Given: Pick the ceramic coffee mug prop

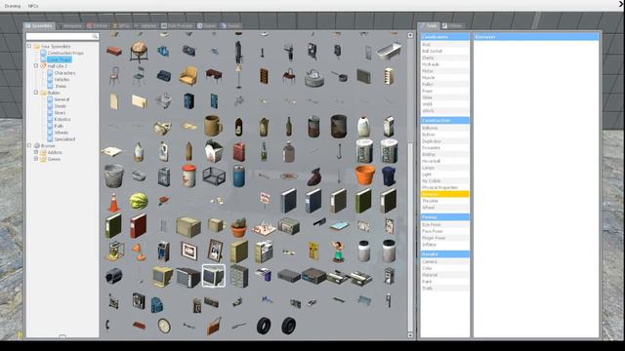Looking at the screenshot, I should 213,126.
